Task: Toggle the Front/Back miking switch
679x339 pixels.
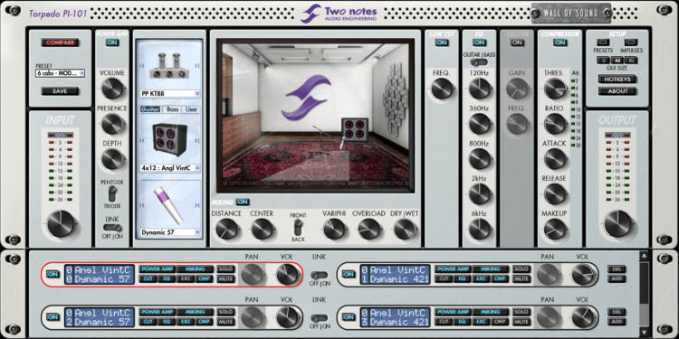Action: click(x=298, y=228)
